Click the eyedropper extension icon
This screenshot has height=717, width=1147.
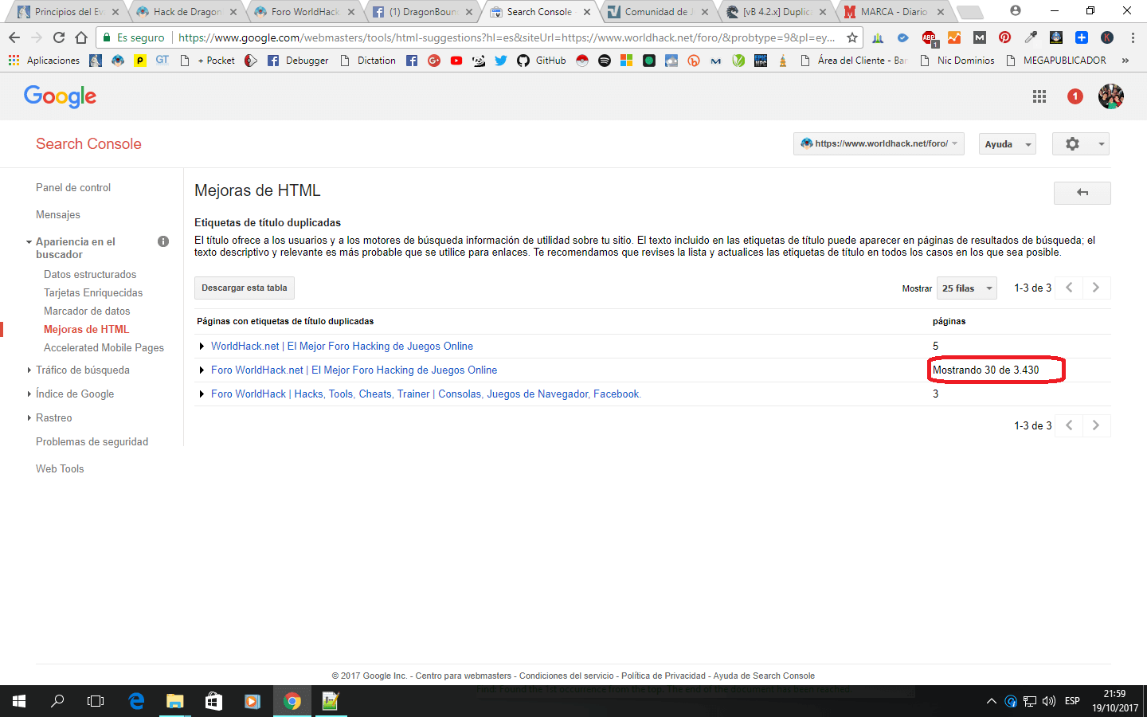(1031, 37)
